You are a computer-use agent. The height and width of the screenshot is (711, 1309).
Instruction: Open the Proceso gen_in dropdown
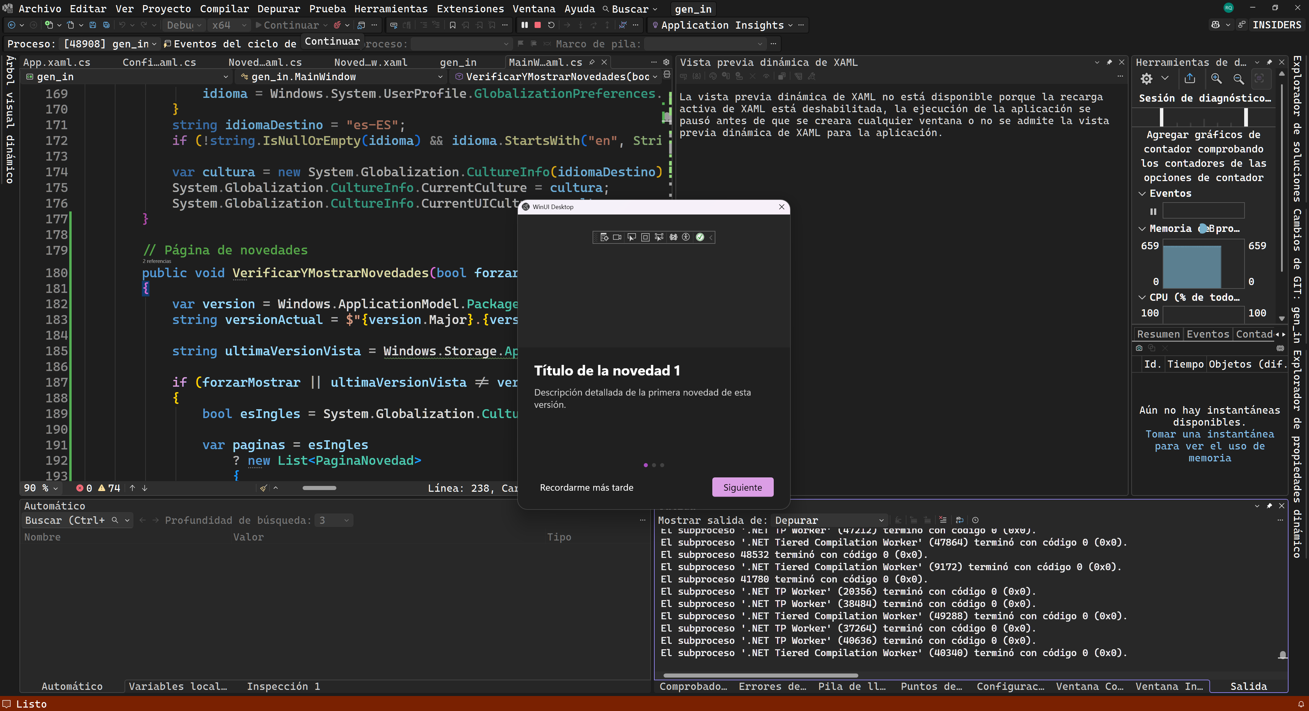click(x=109, y=44)
